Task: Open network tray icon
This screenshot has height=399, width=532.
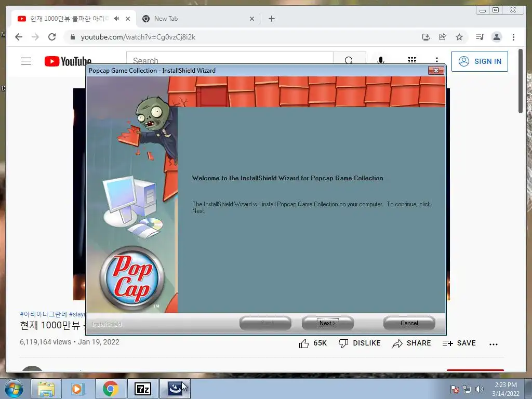Action: point(467,389)
